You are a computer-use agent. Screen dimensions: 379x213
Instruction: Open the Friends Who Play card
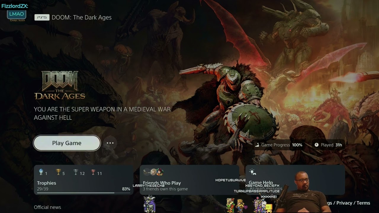click(x=189, y=180)
